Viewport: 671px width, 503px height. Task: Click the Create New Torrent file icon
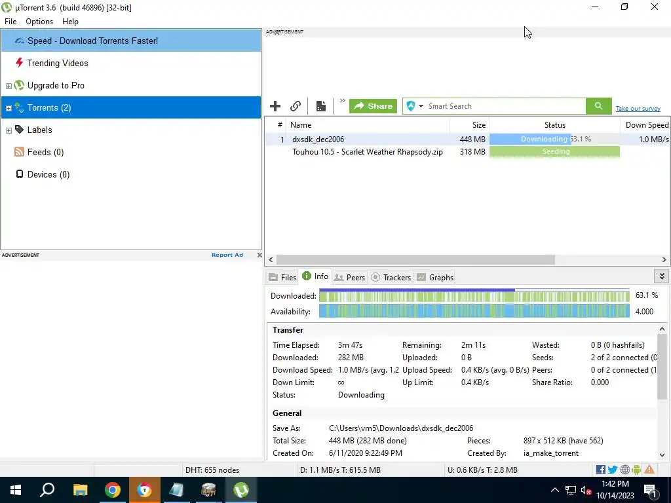coord(321,106)
